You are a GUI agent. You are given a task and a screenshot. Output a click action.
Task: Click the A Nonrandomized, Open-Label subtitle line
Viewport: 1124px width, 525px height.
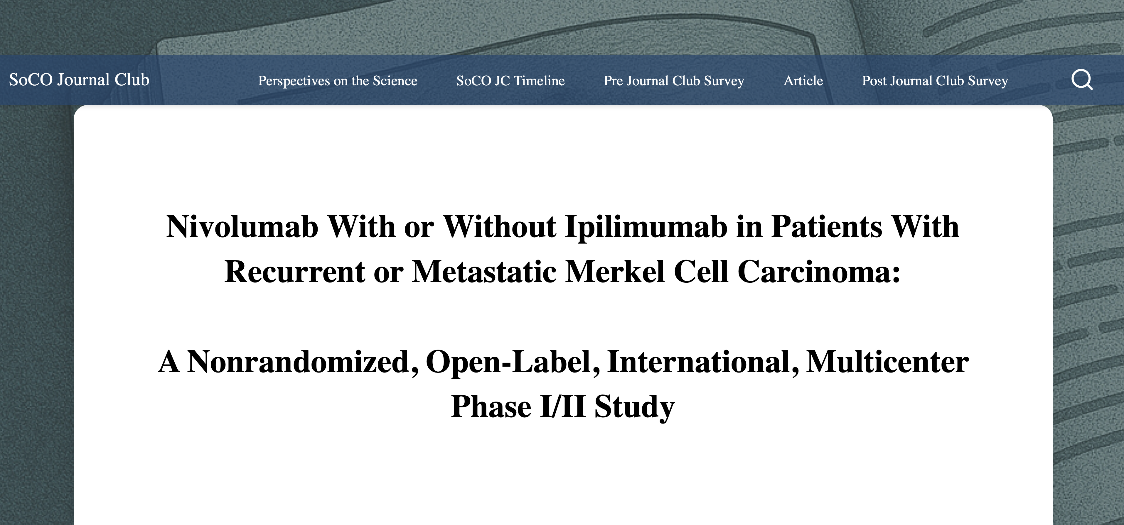click(563, 362)
